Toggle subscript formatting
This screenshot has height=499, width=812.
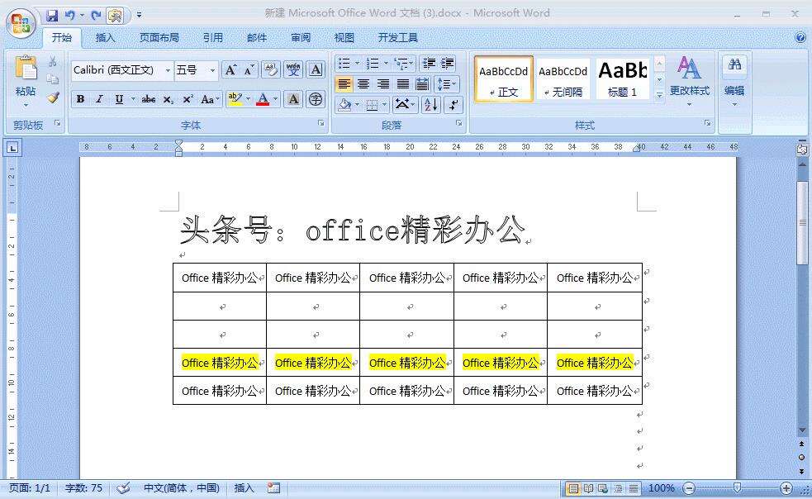pos(168,99)
